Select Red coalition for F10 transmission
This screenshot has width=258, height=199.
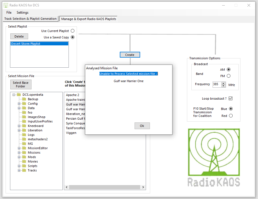tap(231, 116)
